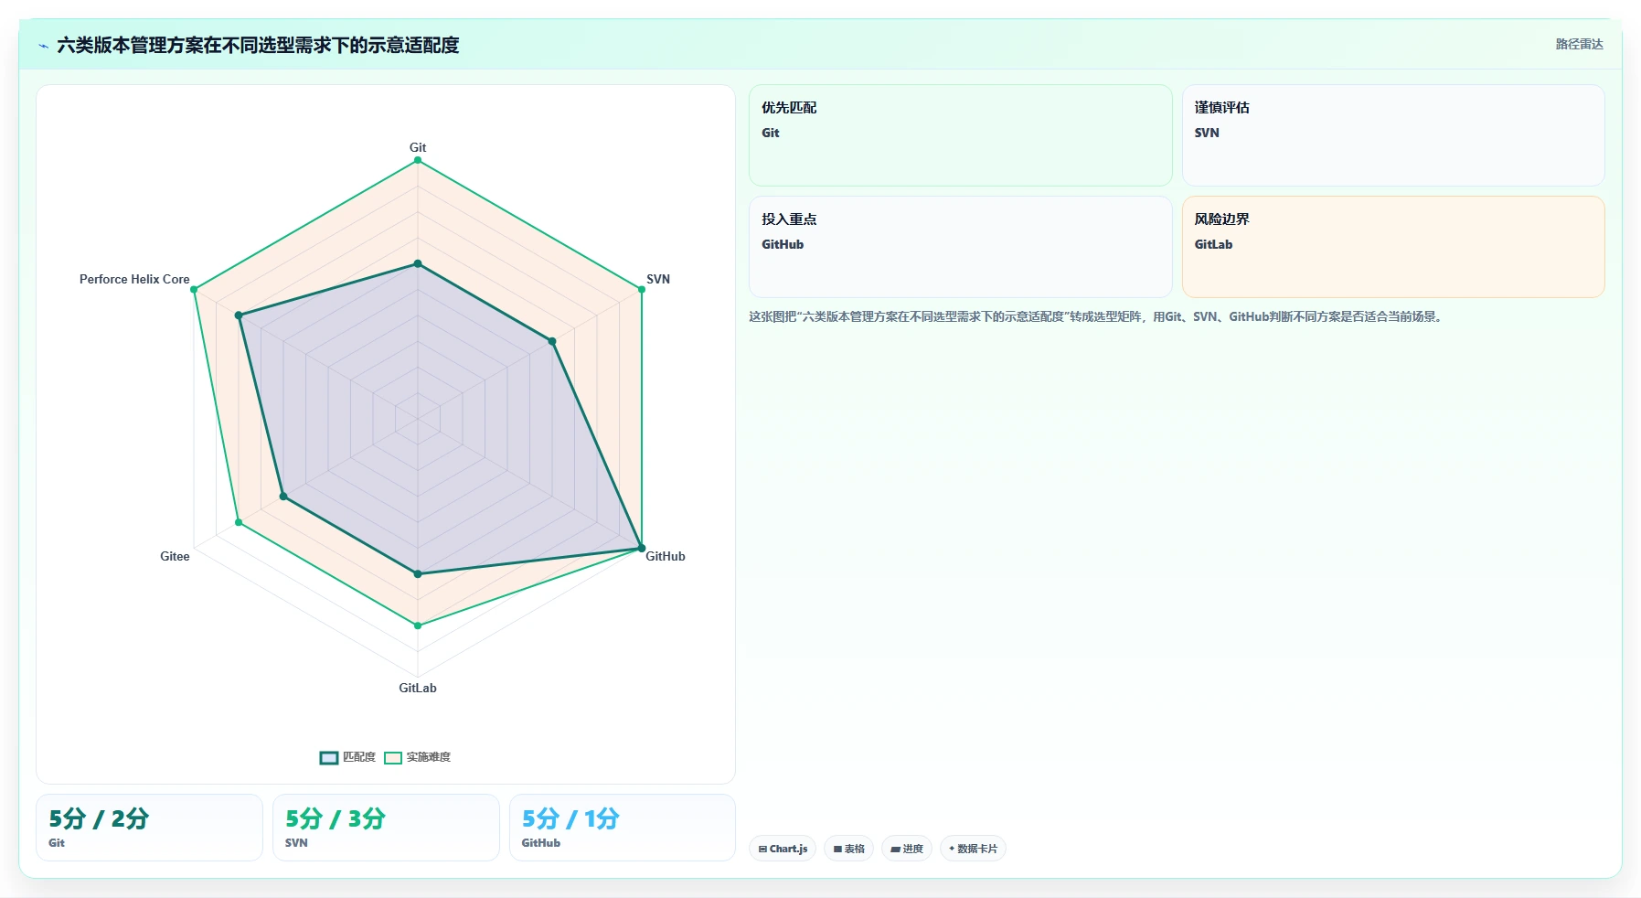Screen dimensions: 1641x898
Task: Click the 表格 tag
Action: [x=848, y=849]
